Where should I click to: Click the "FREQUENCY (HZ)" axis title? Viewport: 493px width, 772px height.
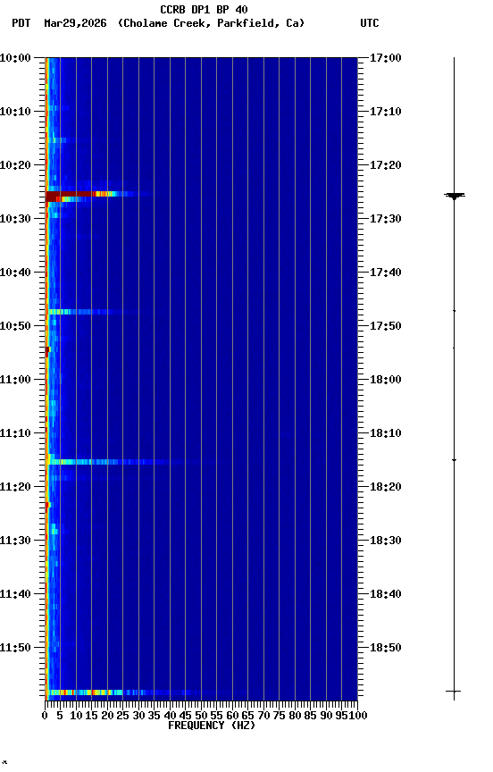212,726
